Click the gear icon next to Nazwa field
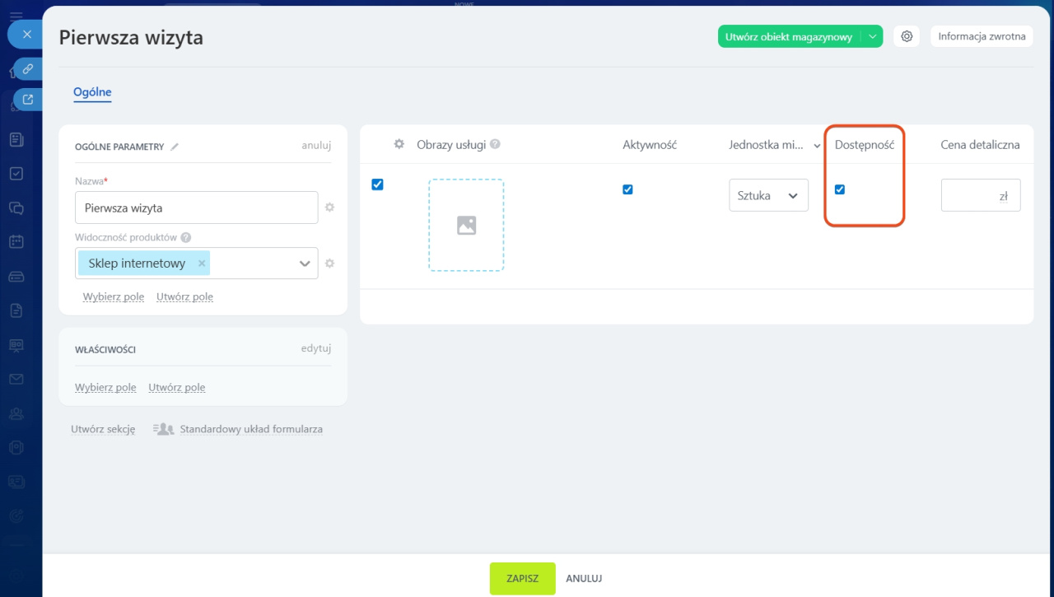The width and height of the screenshot is (1054, 597). (329, 208)
